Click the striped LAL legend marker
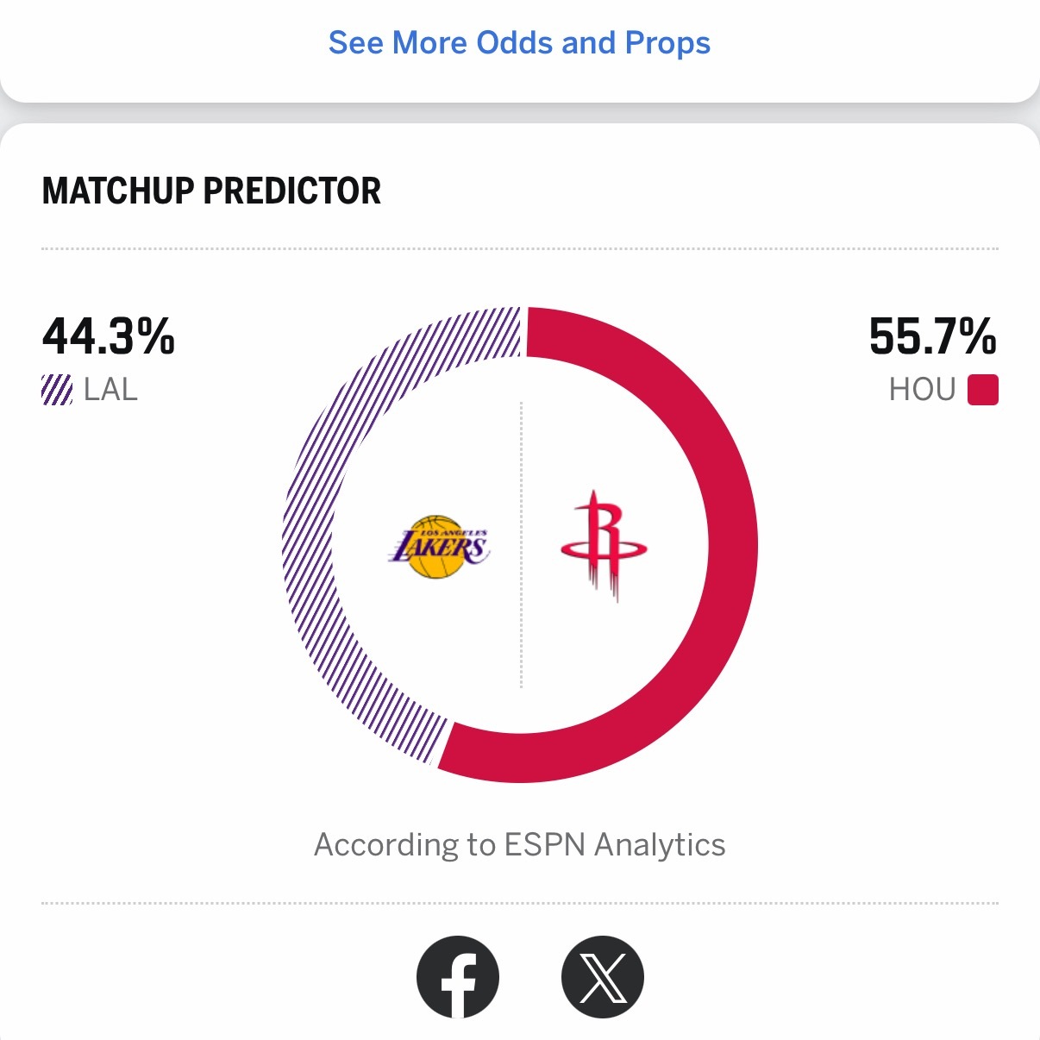 [56, 390]
